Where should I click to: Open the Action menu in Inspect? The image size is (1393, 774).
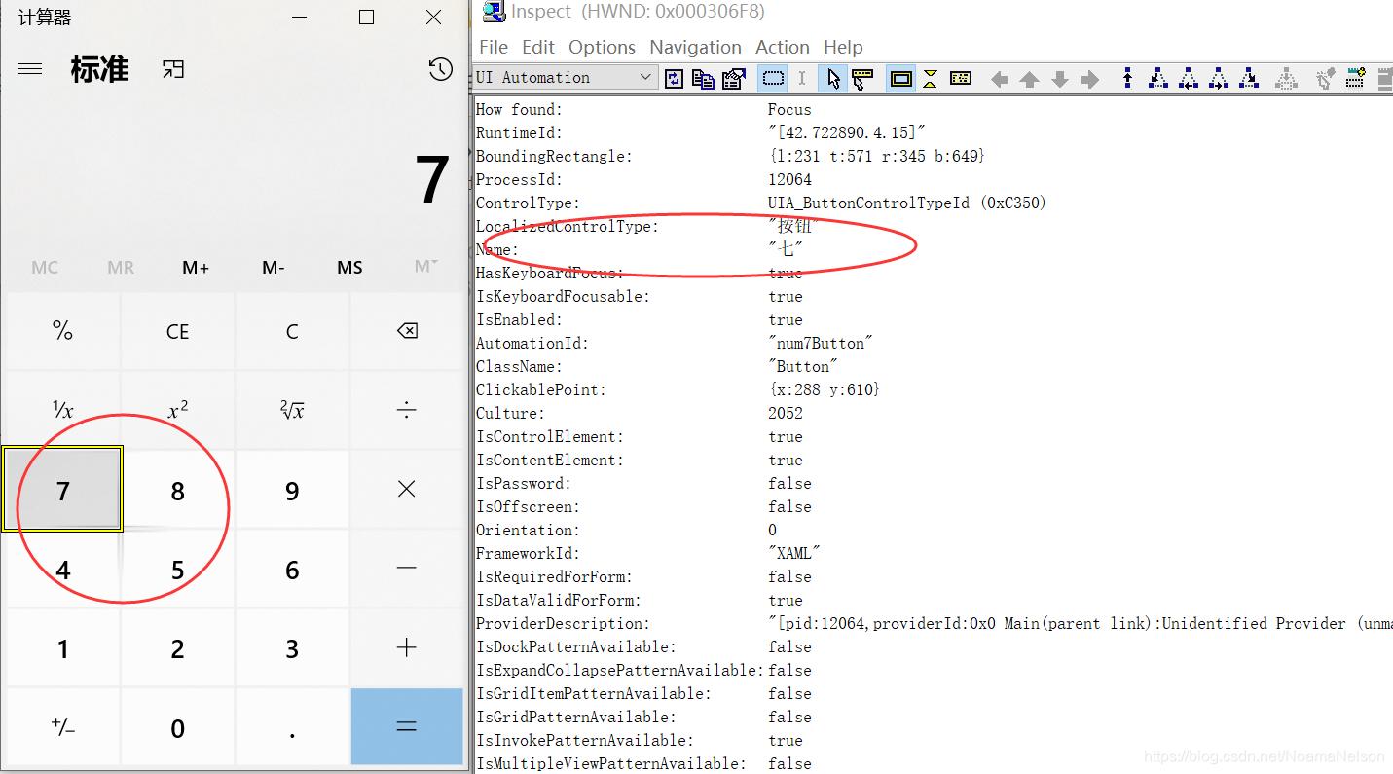click(x=782, y=47)
